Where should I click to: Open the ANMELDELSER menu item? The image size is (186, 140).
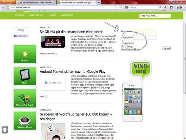point(36,15)
